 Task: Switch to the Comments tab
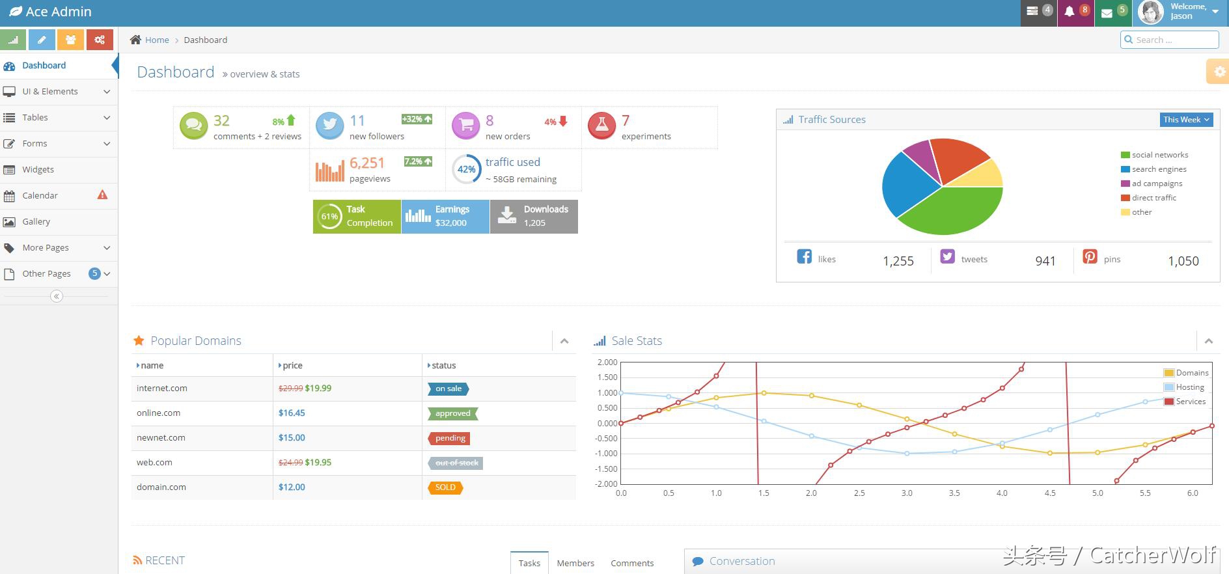click(x=632, y=563)
